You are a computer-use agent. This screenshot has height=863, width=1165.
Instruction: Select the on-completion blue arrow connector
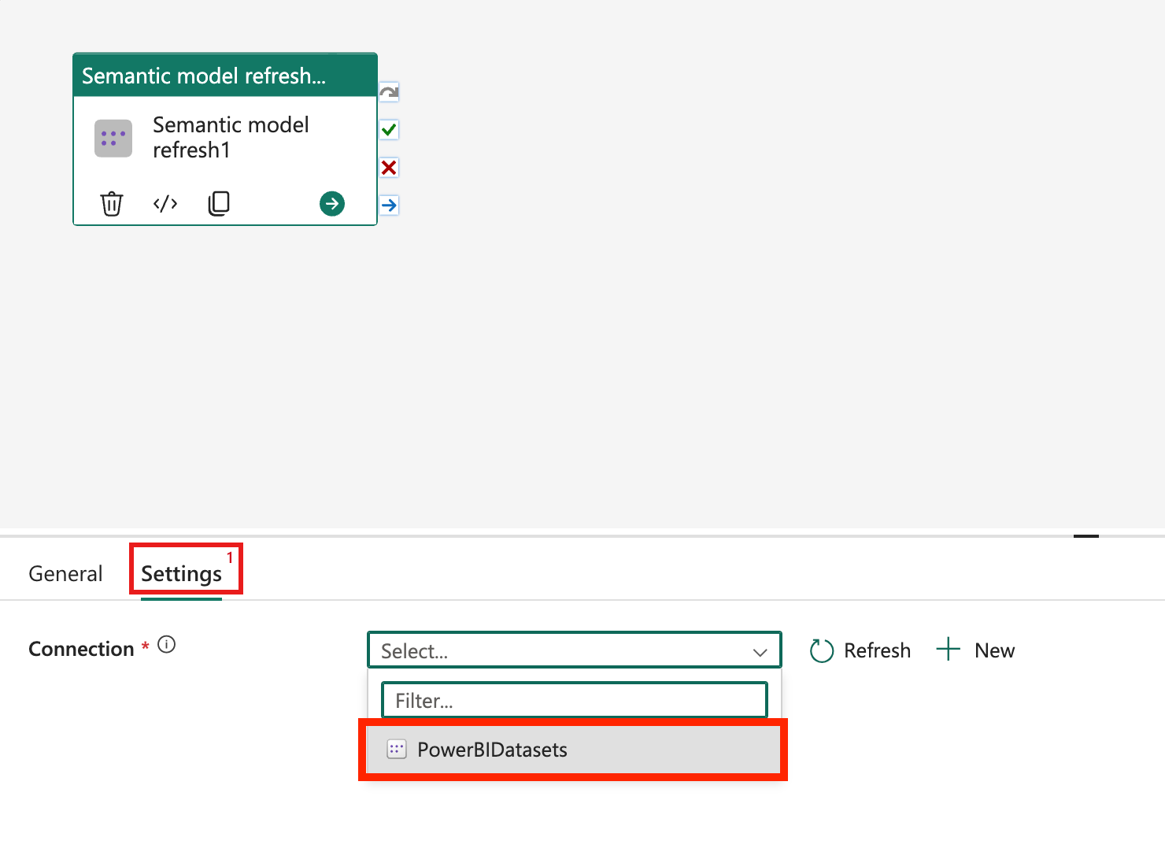389,205
